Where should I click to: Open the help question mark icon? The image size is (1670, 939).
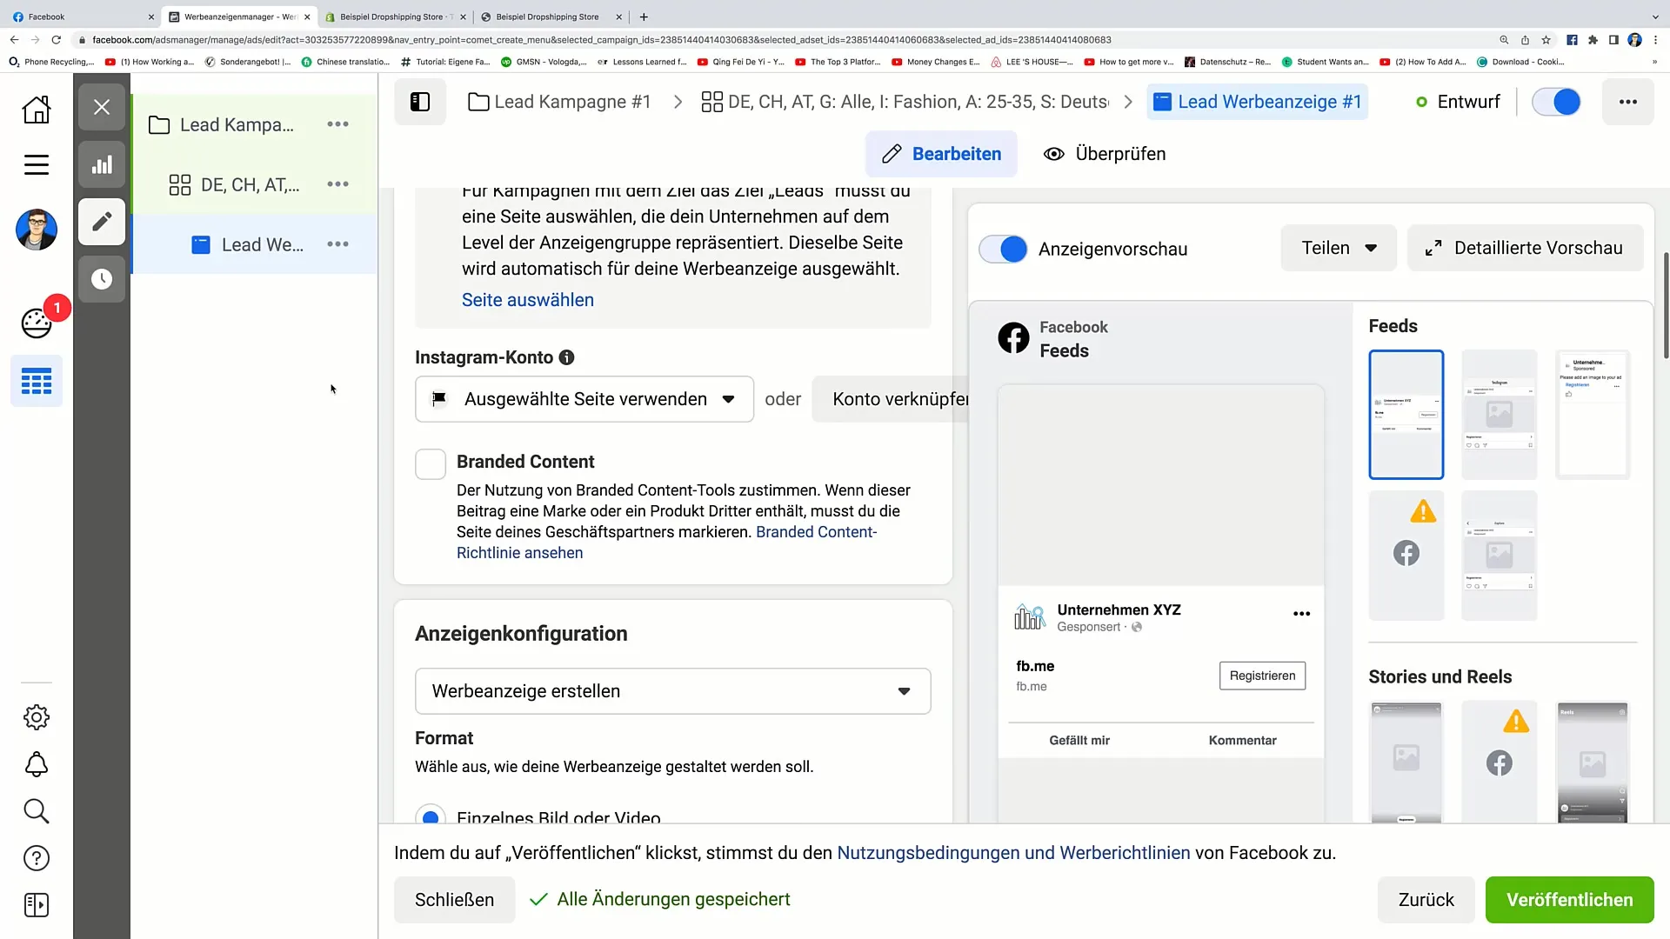click(x=37, y=858)
